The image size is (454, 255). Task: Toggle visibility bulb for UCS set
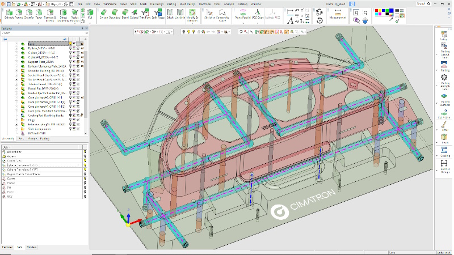pyautogui.click(x=85, y=196)
